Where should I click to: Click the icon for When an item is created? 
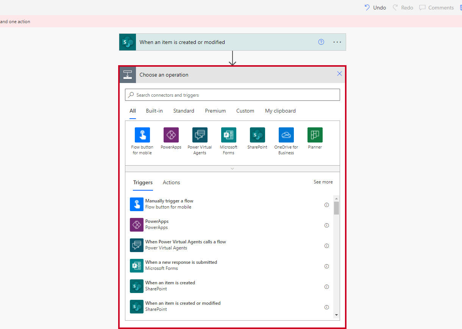137,286
